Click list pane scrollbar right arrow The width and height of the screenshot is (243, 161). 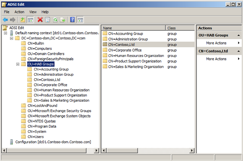192,150
